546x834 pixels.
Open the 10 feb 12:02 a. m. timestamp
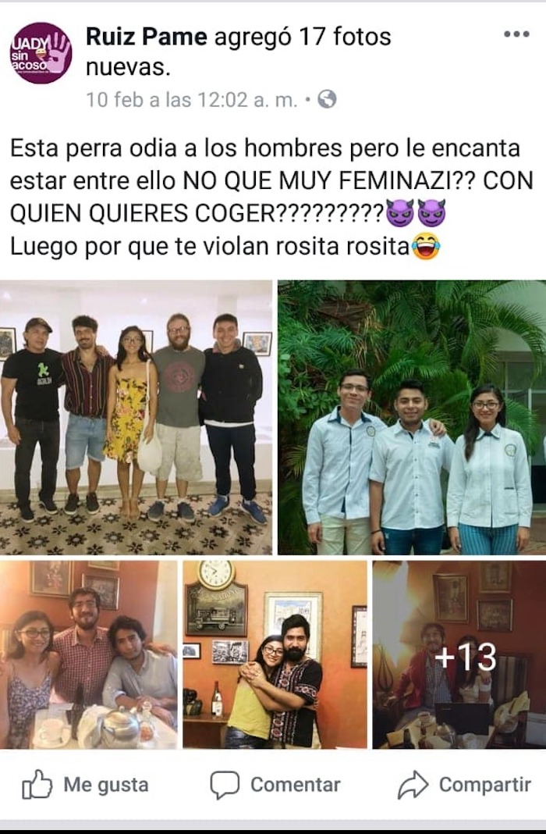(x=192, y=100)
